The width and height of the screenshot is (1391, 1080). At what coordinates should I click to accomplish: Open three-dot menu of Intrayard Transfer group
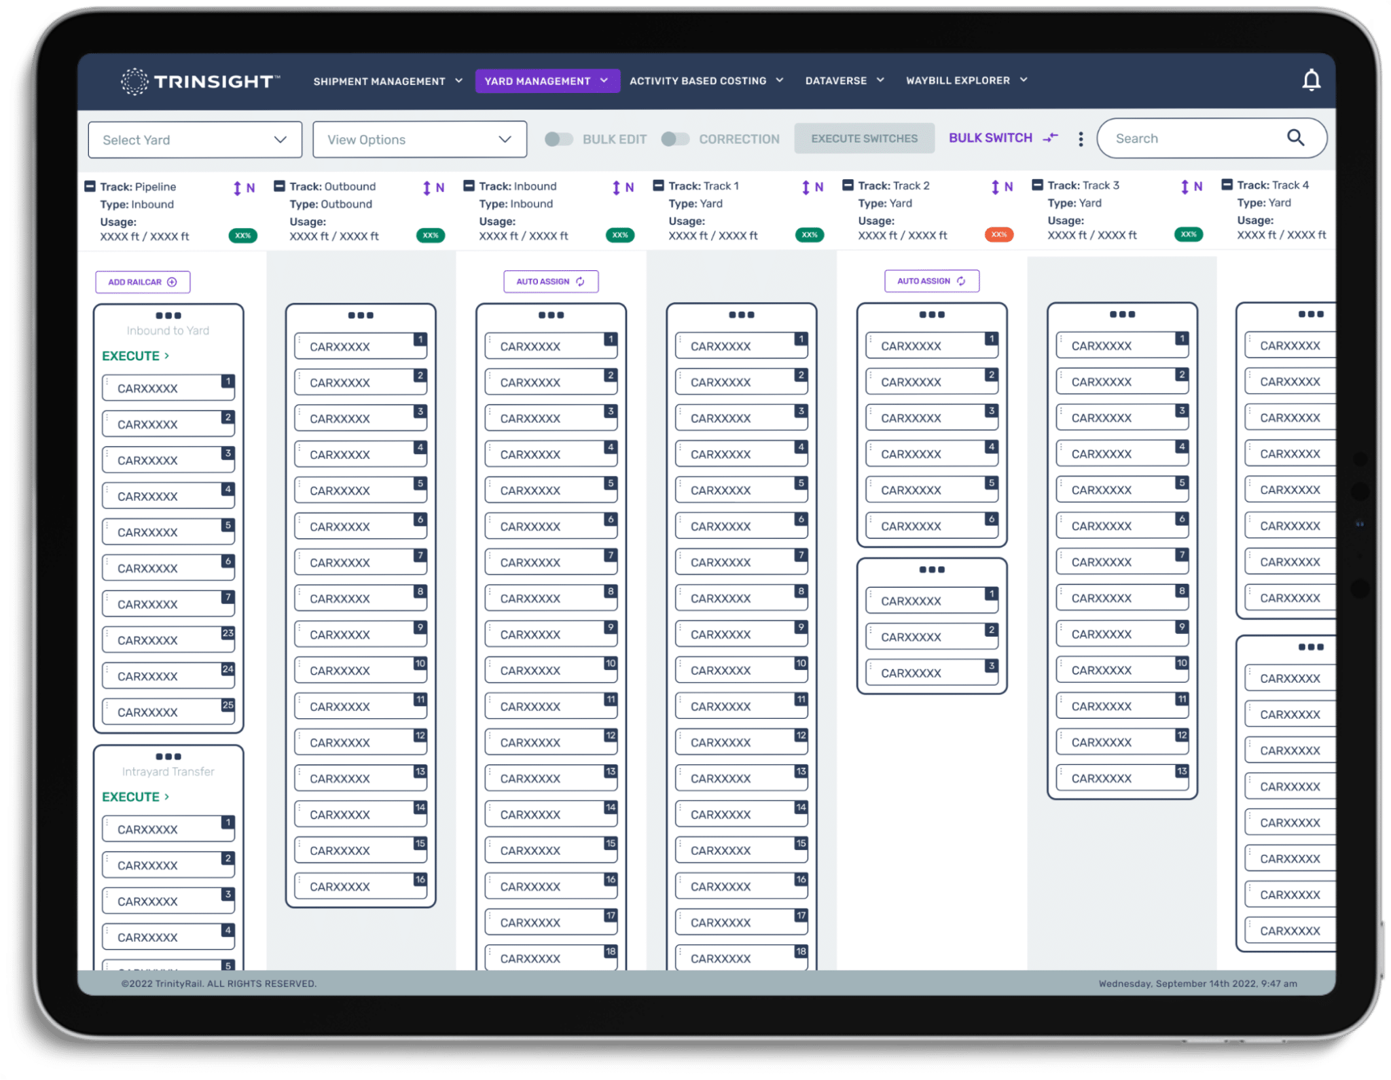(168, 756)
